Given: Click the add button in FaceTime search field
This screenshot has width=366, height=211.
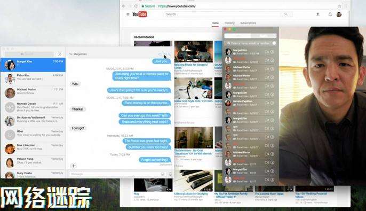Looking at the screenshot, I should [274, 43].
